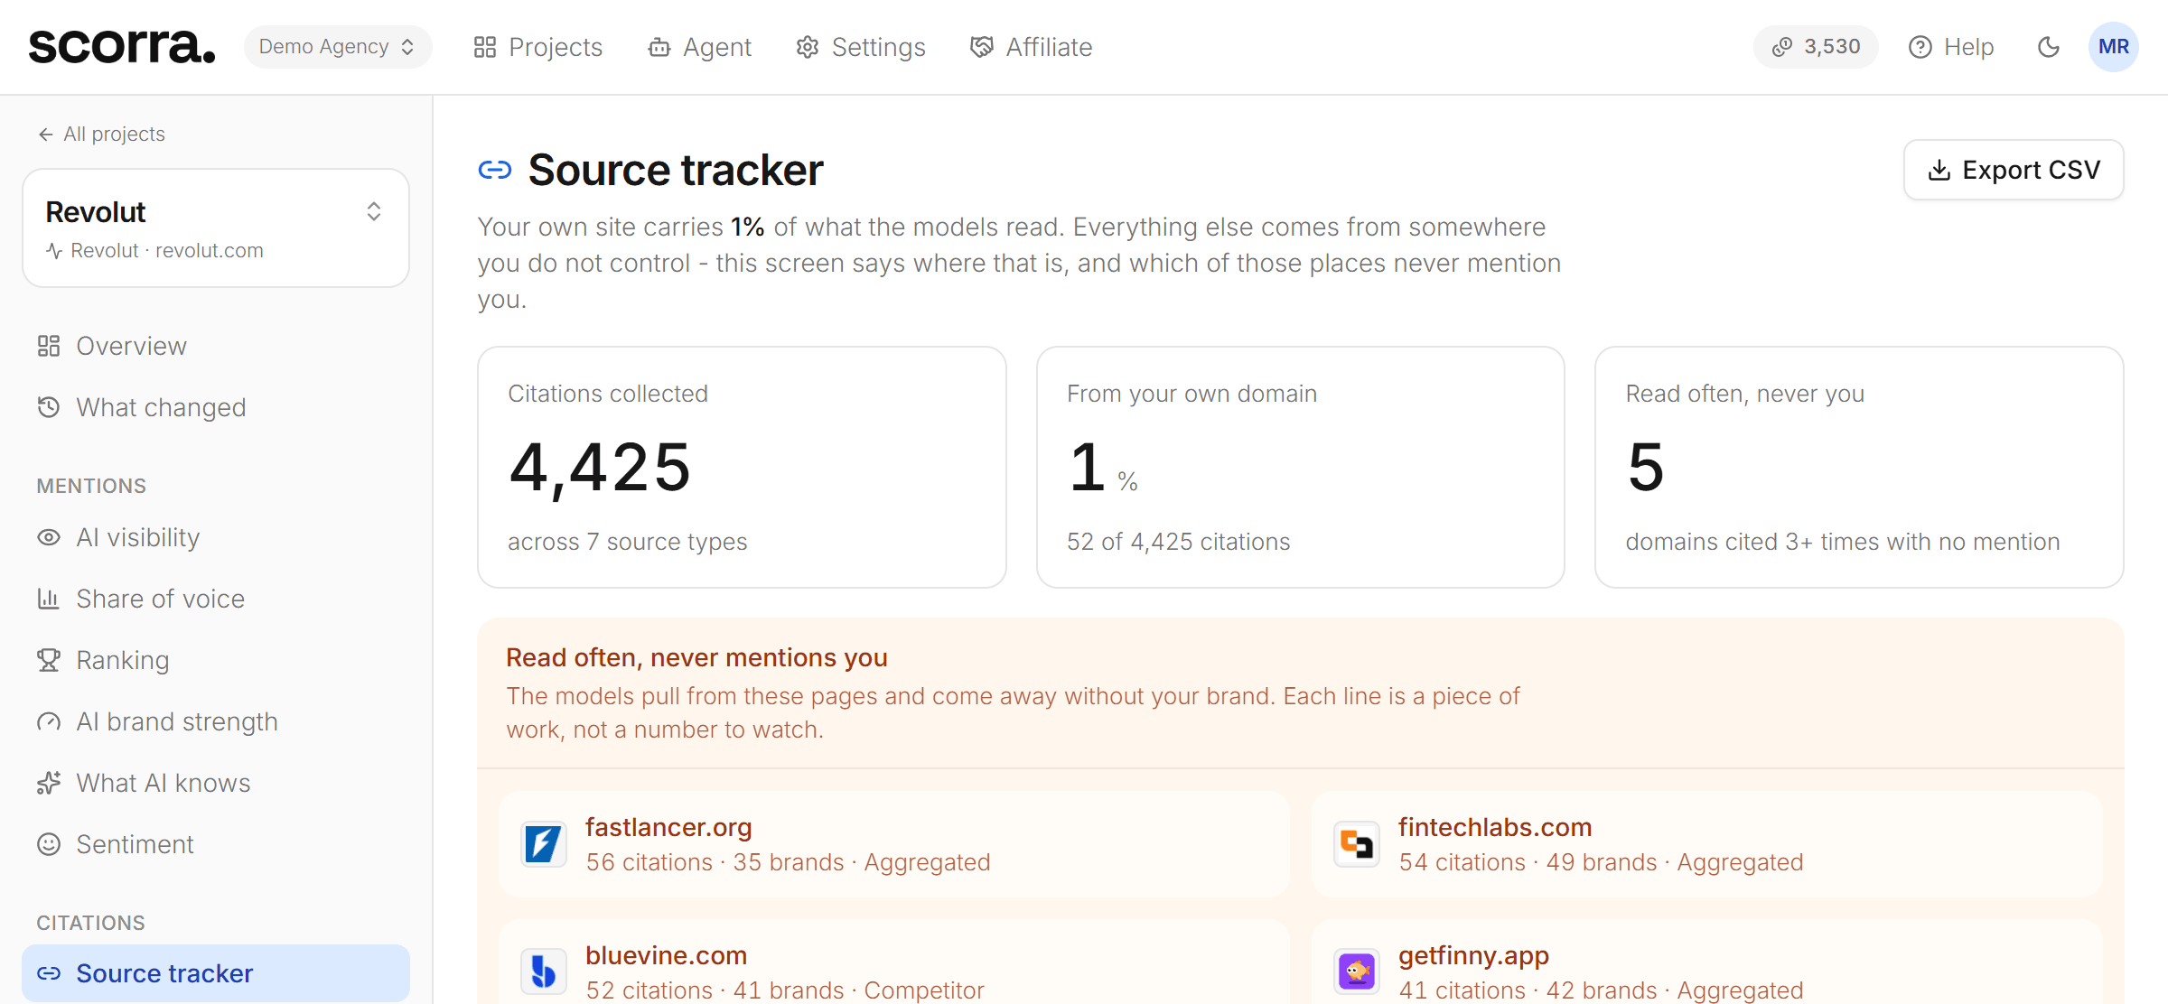This screenshot has height=1004, width=2168.
Task: Click the download icon on Export CSV
Action: (1939, 170)
